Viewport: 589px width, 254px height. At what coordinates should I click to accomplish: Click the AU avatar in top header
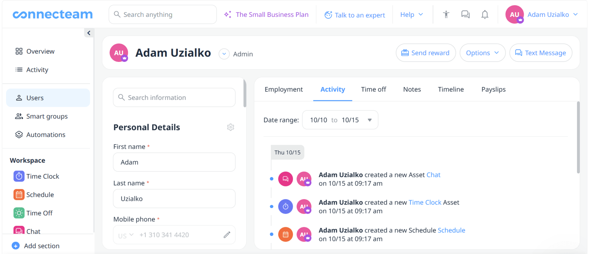[515, 14]
